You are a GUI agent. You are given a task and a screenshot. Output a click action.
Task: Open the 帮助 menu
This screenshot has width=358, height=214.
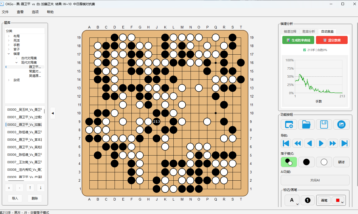pos(50,12)
